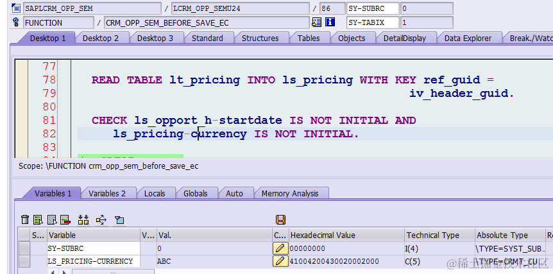Open the Tables tab

click(309, 38)
